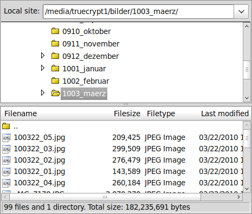This screenshot has height=214, width=252.
Task: Select the 0910_oktober folder icon
Action: click(x=55, y=31)
